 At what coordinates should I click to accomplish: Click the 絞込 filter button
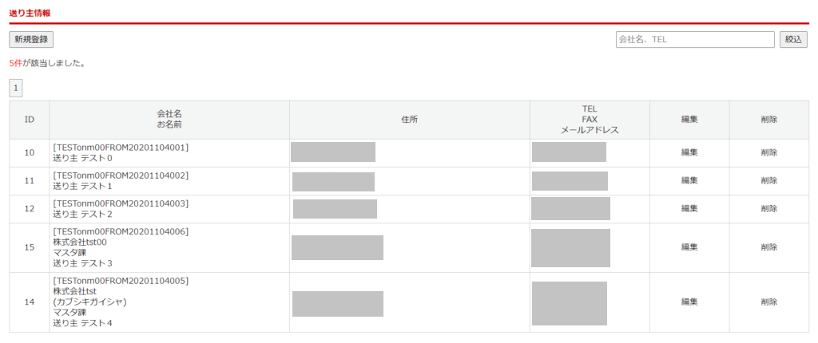(793, 39)
